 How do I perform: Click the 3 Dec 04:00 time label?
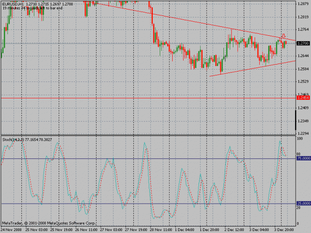(x=259, y=230)
